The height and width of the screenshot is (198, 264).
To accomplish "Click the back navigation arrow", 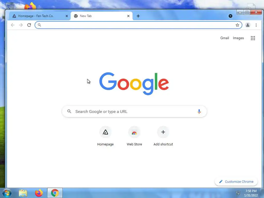I will (x=13, y=25).
